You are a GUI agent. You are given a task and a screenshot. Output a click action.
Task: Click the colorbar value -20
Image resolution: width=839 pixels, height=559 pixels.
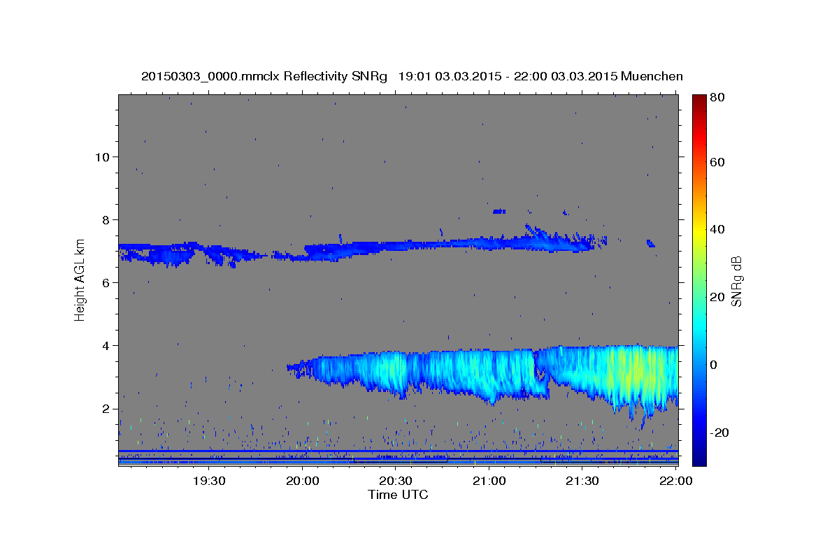click(719, 433)
